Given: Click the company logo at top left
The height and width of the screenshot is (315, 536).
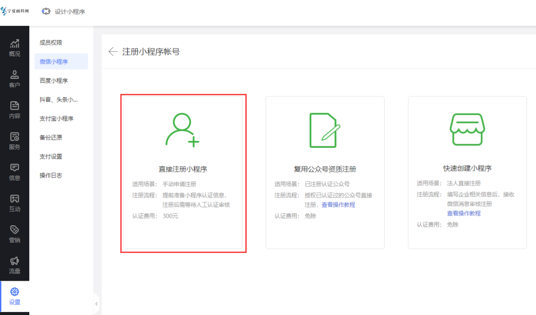Looking at the screenshot, I should pos(15,11).
